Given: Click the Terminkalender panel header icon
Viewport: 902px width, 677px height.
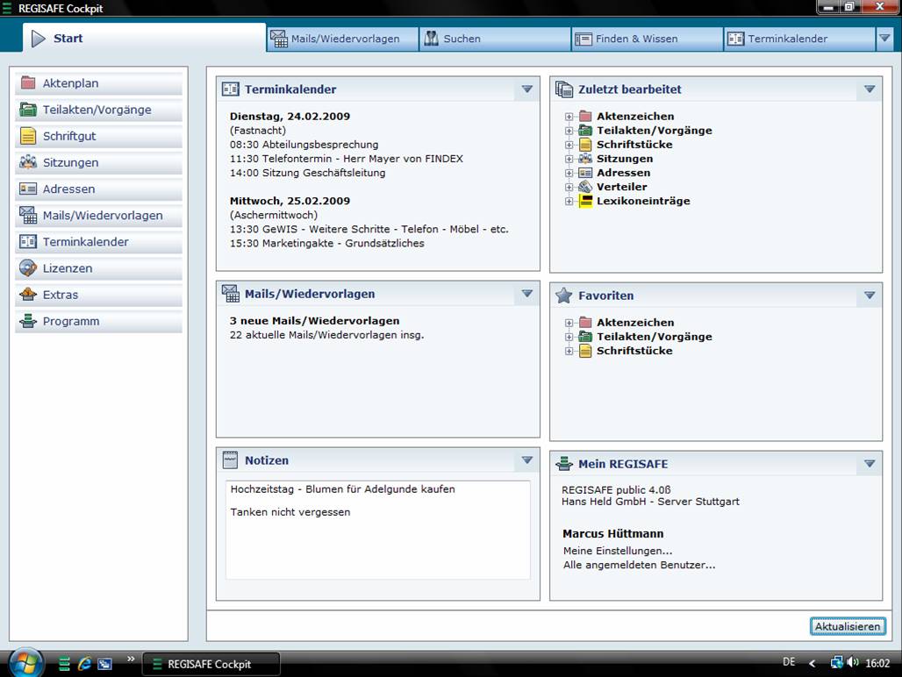Looking at the screenshot, I should (x=231, y=89).
